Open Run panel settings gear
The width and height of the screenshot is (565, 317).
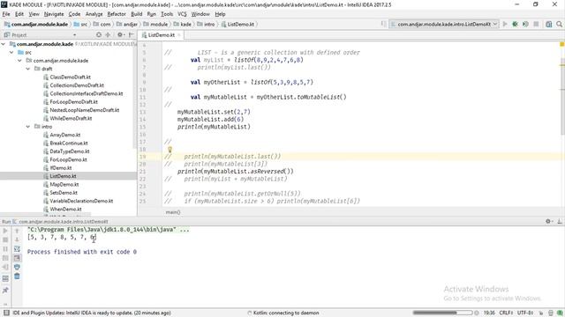tap(549, 221)
